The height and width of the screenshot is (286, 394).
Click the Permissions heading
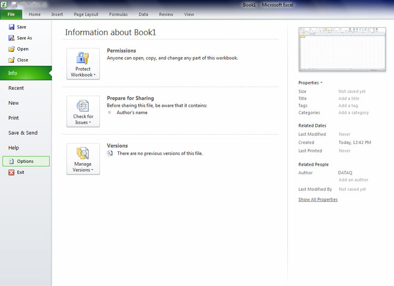click(121, 50)
